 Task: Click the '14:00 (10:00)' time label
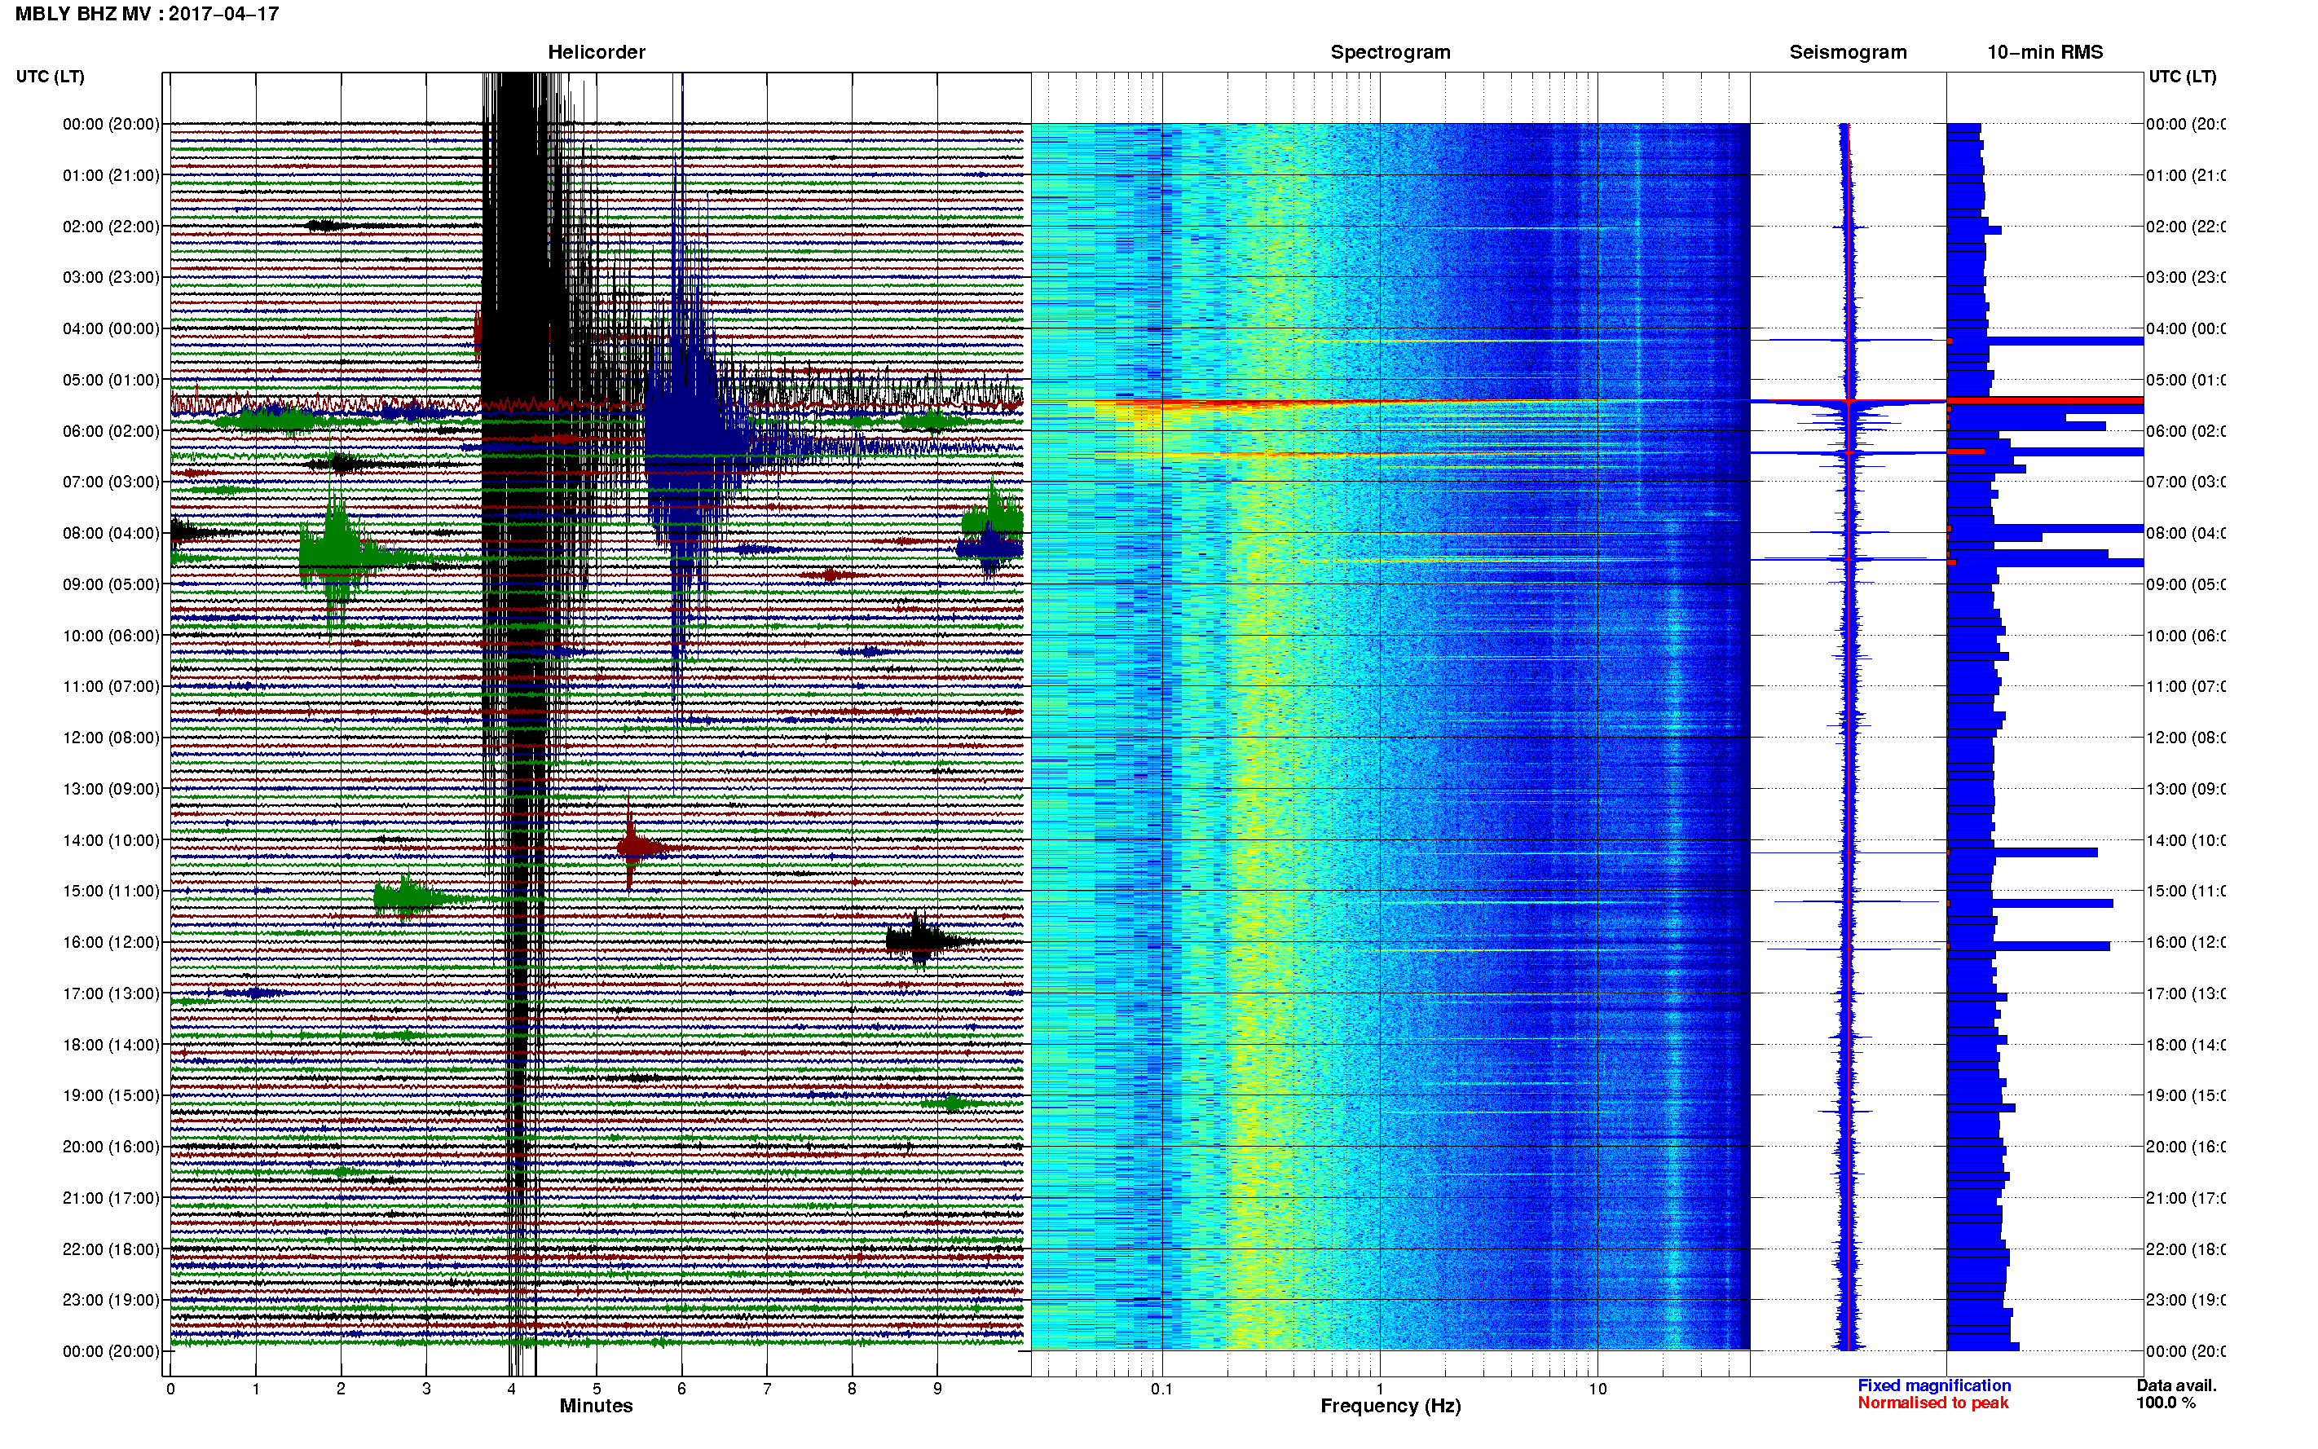[111, 840]
